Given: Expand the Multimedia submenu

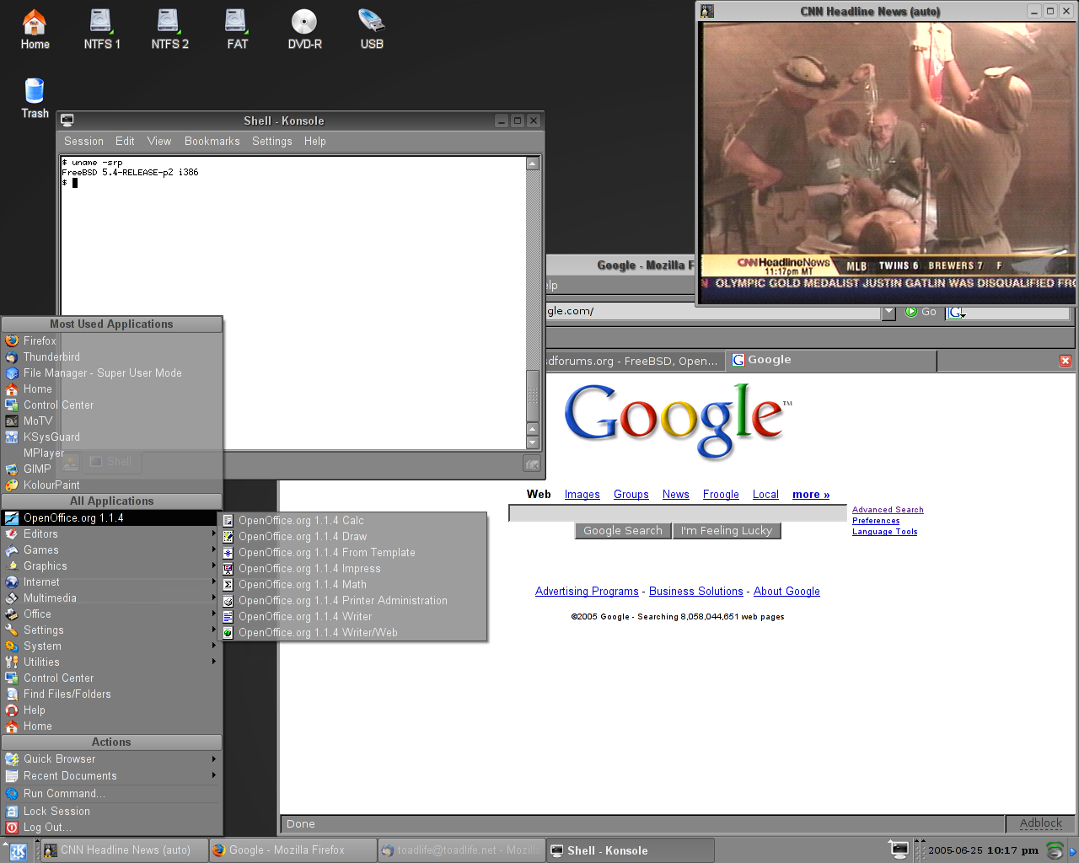Looking at the screenshot, I should [x=50, y=598].
